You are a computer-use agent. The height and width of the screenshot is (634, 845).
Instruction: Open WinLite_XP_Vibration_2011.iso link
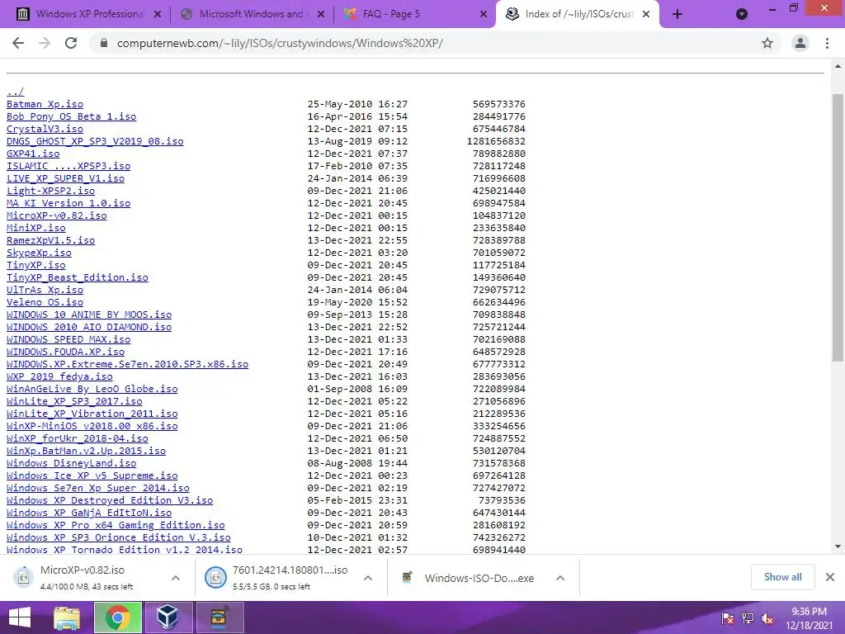[92, 414]
